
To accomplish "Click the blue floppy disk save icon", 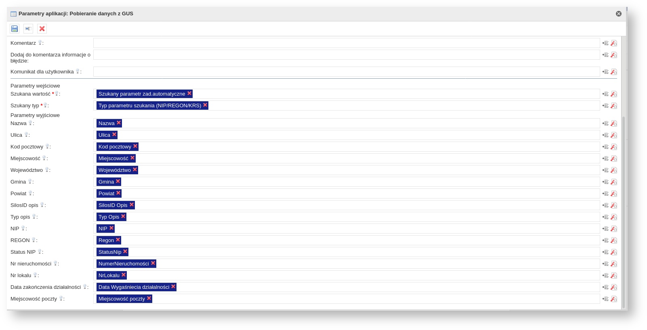I will (x=15, y=29).
